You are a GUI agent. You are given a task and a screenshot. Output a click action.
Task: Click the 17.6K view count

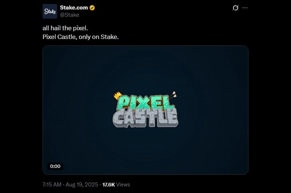click(109, 185)
